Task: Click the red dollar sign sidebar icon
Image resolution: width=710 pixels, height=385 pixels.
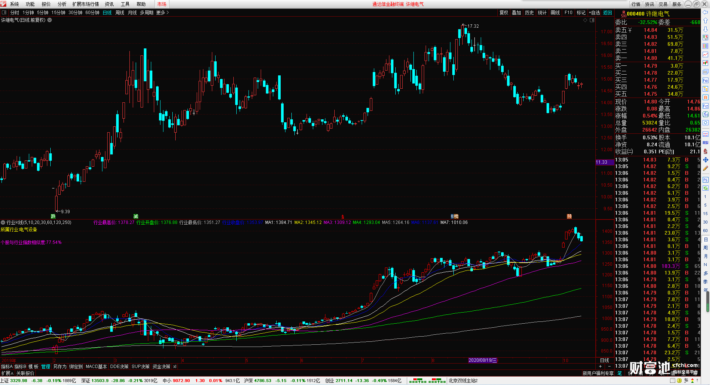Action: click(705, 151)
